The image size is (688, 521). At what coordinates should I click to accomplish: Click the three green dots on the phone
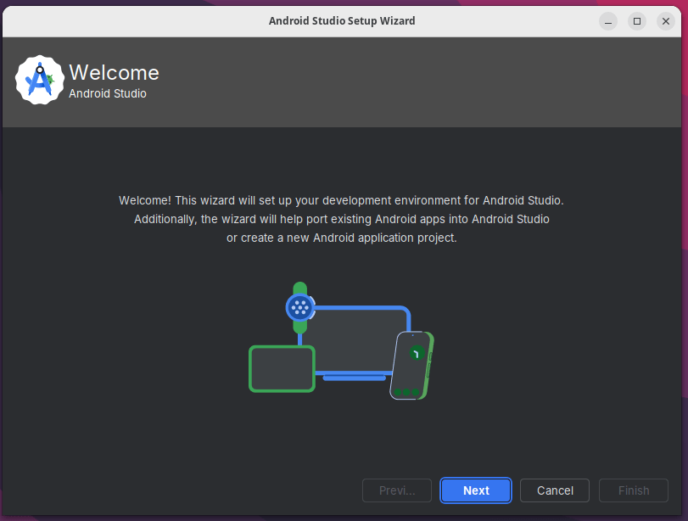click(406, 392)
